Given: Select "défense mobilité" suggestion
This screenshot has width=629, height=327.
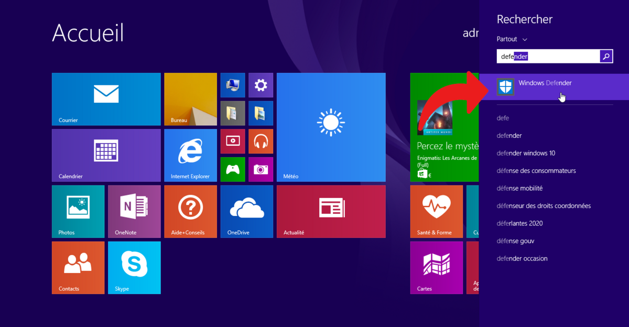Looking at the screenshot, I should coord(519,188).
